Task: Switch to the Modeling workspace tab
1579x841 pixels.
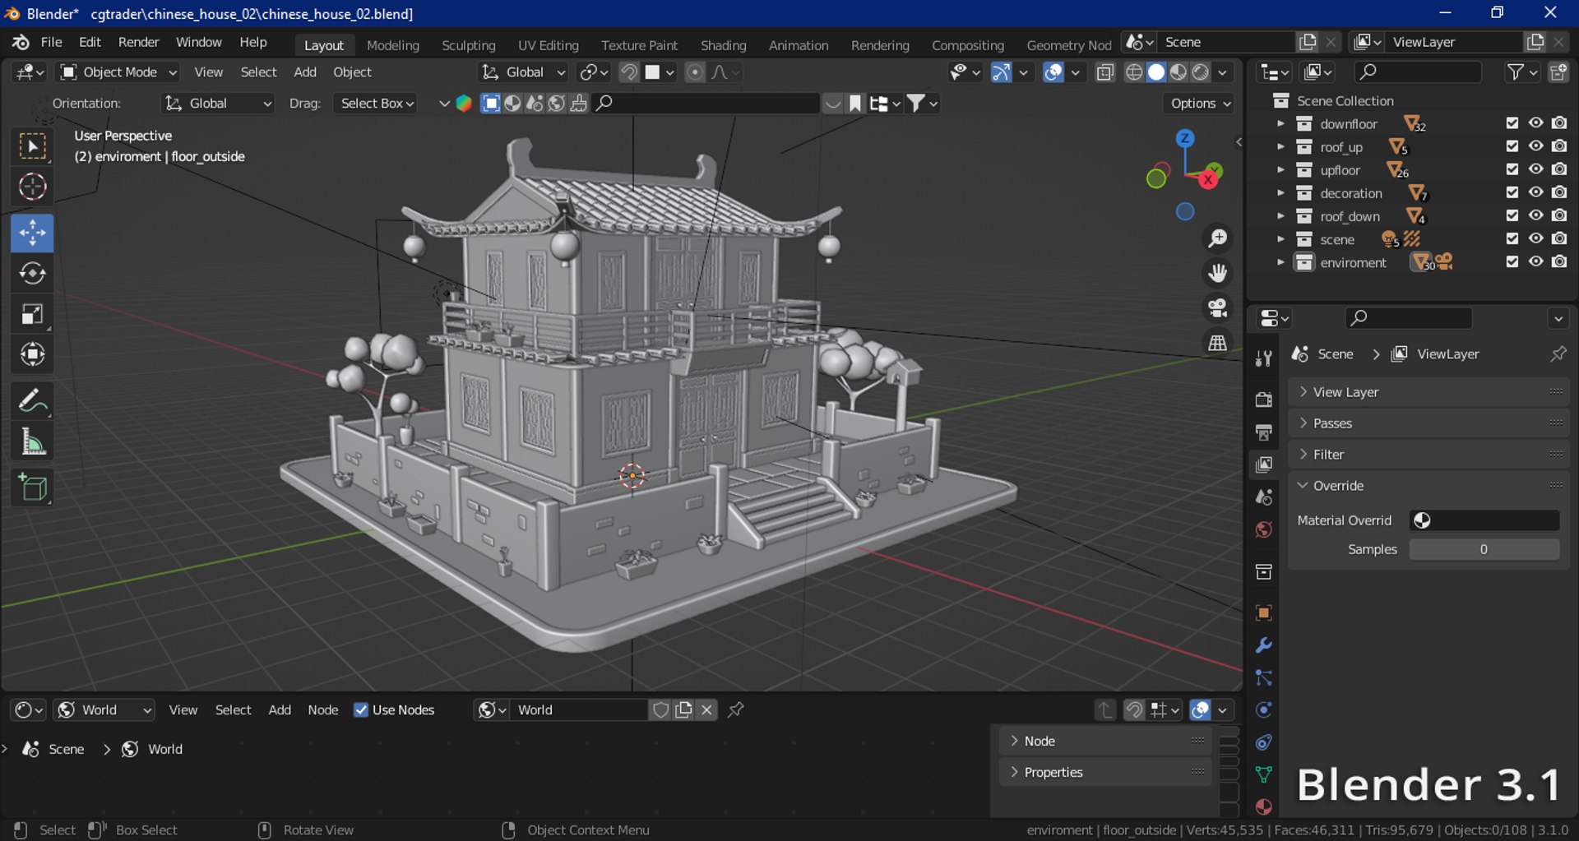Action: (392, 45)
